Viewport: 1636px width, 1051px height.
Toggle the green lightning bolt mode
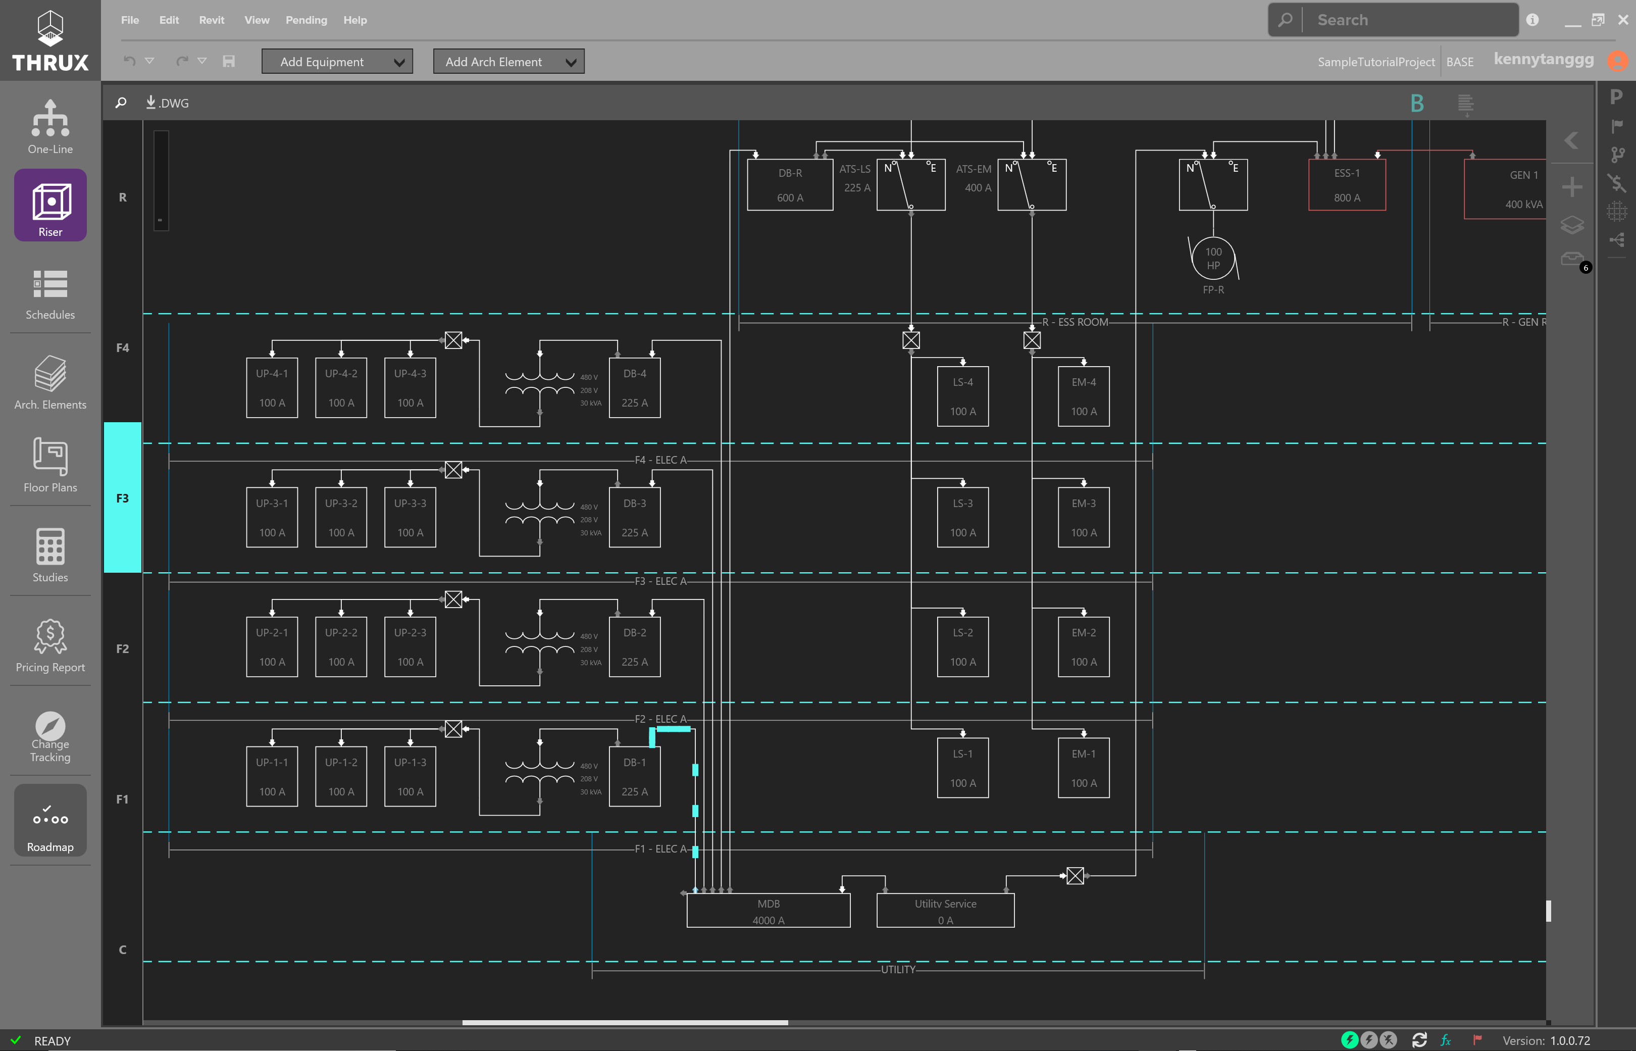click(x=1350, y=1040)
